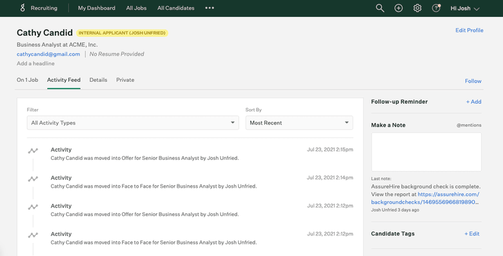Open the help question mark icon

pyautogui.click(x=436, y=8)
